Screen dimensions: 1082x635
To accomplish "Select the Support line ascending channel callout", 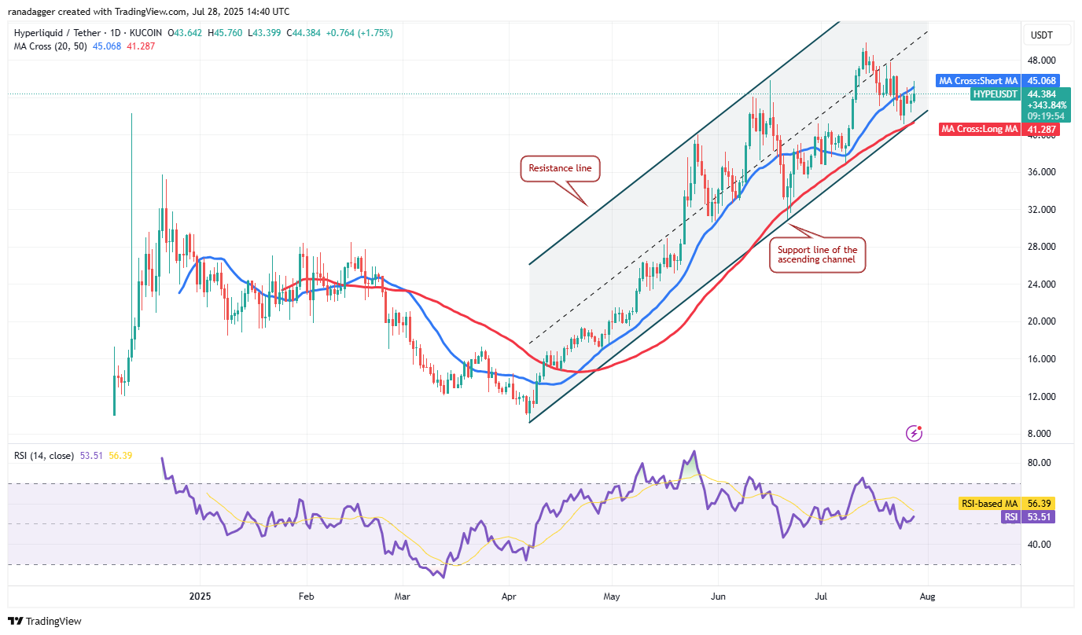I will 818,255.
